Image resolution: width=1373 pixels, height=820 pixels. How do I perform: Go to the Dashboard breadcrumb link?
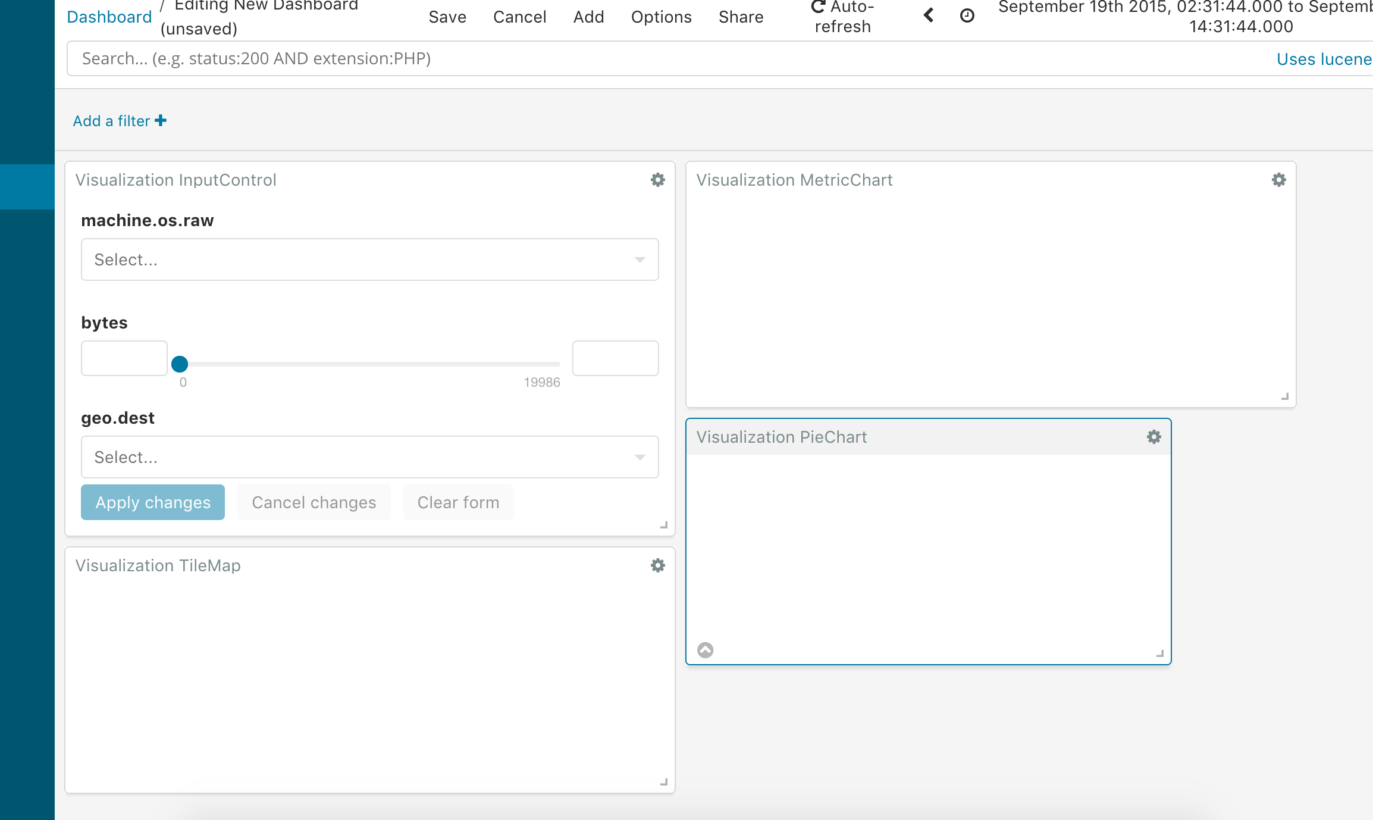click(109, 17)
